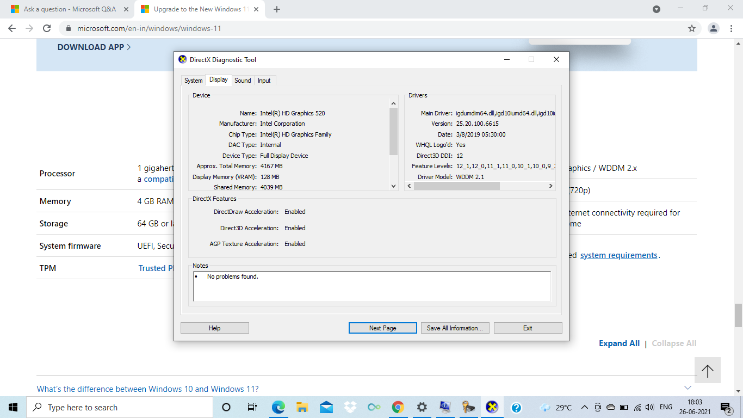Click the chevron beside the Windows 10 vs 11 question

688,388
